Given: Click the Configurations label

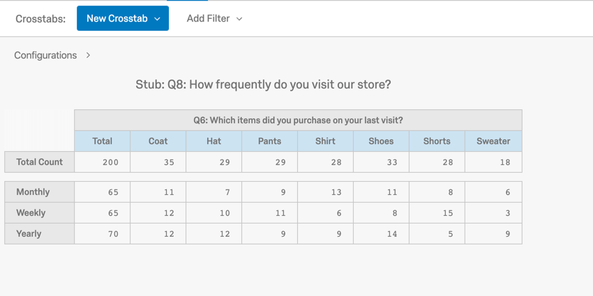Looking at the screenshot, I should tap(45, 55).
